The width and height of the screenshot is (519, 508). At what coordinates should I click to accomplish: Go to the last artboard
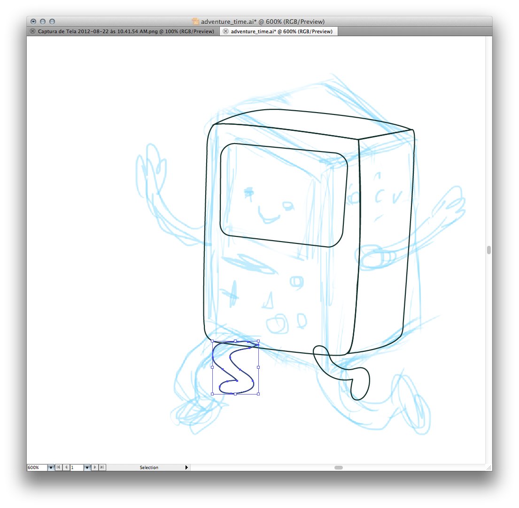tap(102, 468)
